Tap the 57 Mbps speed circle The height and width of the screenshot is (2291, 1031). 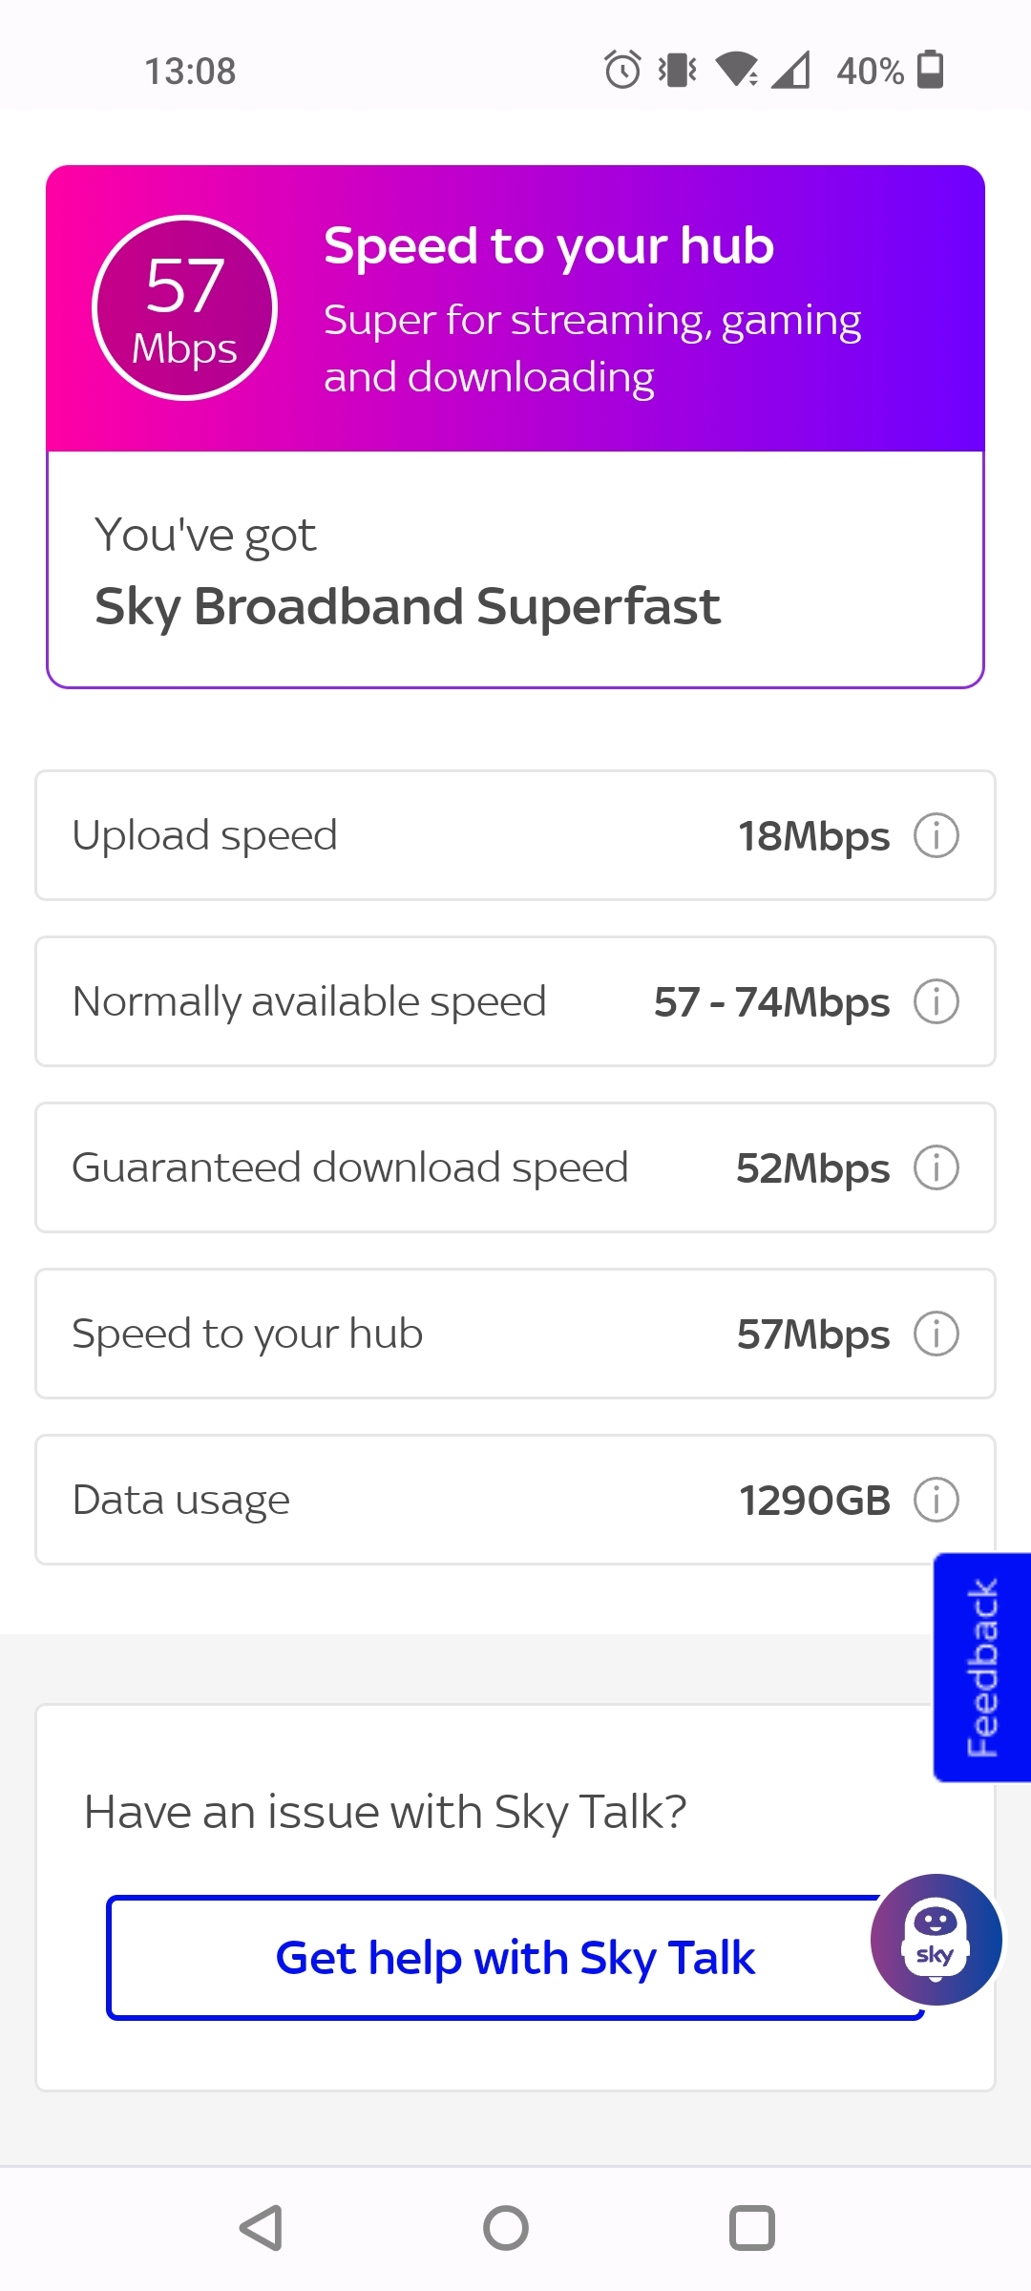184,308
